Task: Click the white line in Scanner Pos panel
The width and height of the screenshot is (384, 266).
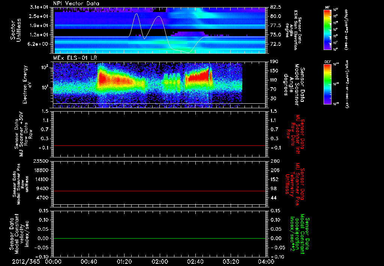Action: click(x=159, y=204)
